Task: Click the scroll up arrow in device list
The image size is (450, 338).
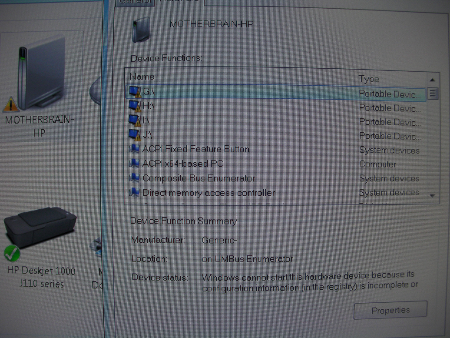Action: coord(432,80)
